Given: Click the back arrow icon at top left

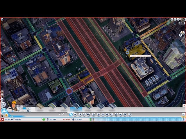Looking at the screenshot, I should click(x=2, y=19).
